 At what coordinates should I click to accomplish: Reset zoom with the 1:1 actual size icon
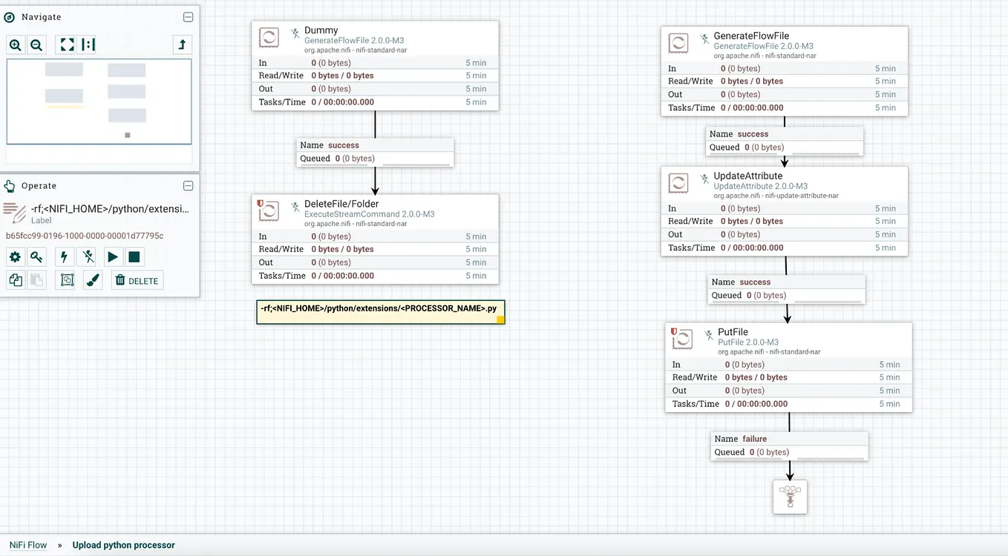pos(87,45)
